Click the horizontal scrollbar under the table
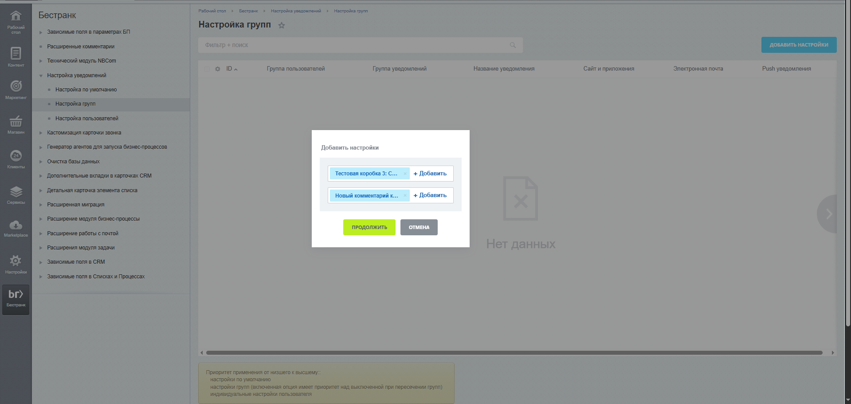851x404 pixels. tap(514, 353)
